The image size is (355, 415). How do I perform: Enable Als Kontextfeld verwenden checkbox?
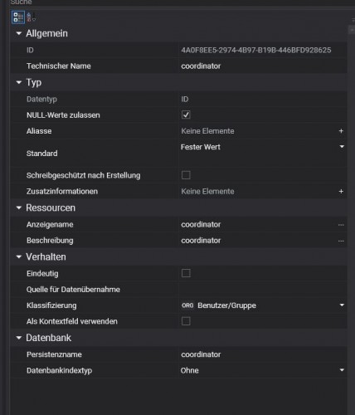(x=186, y=321)
